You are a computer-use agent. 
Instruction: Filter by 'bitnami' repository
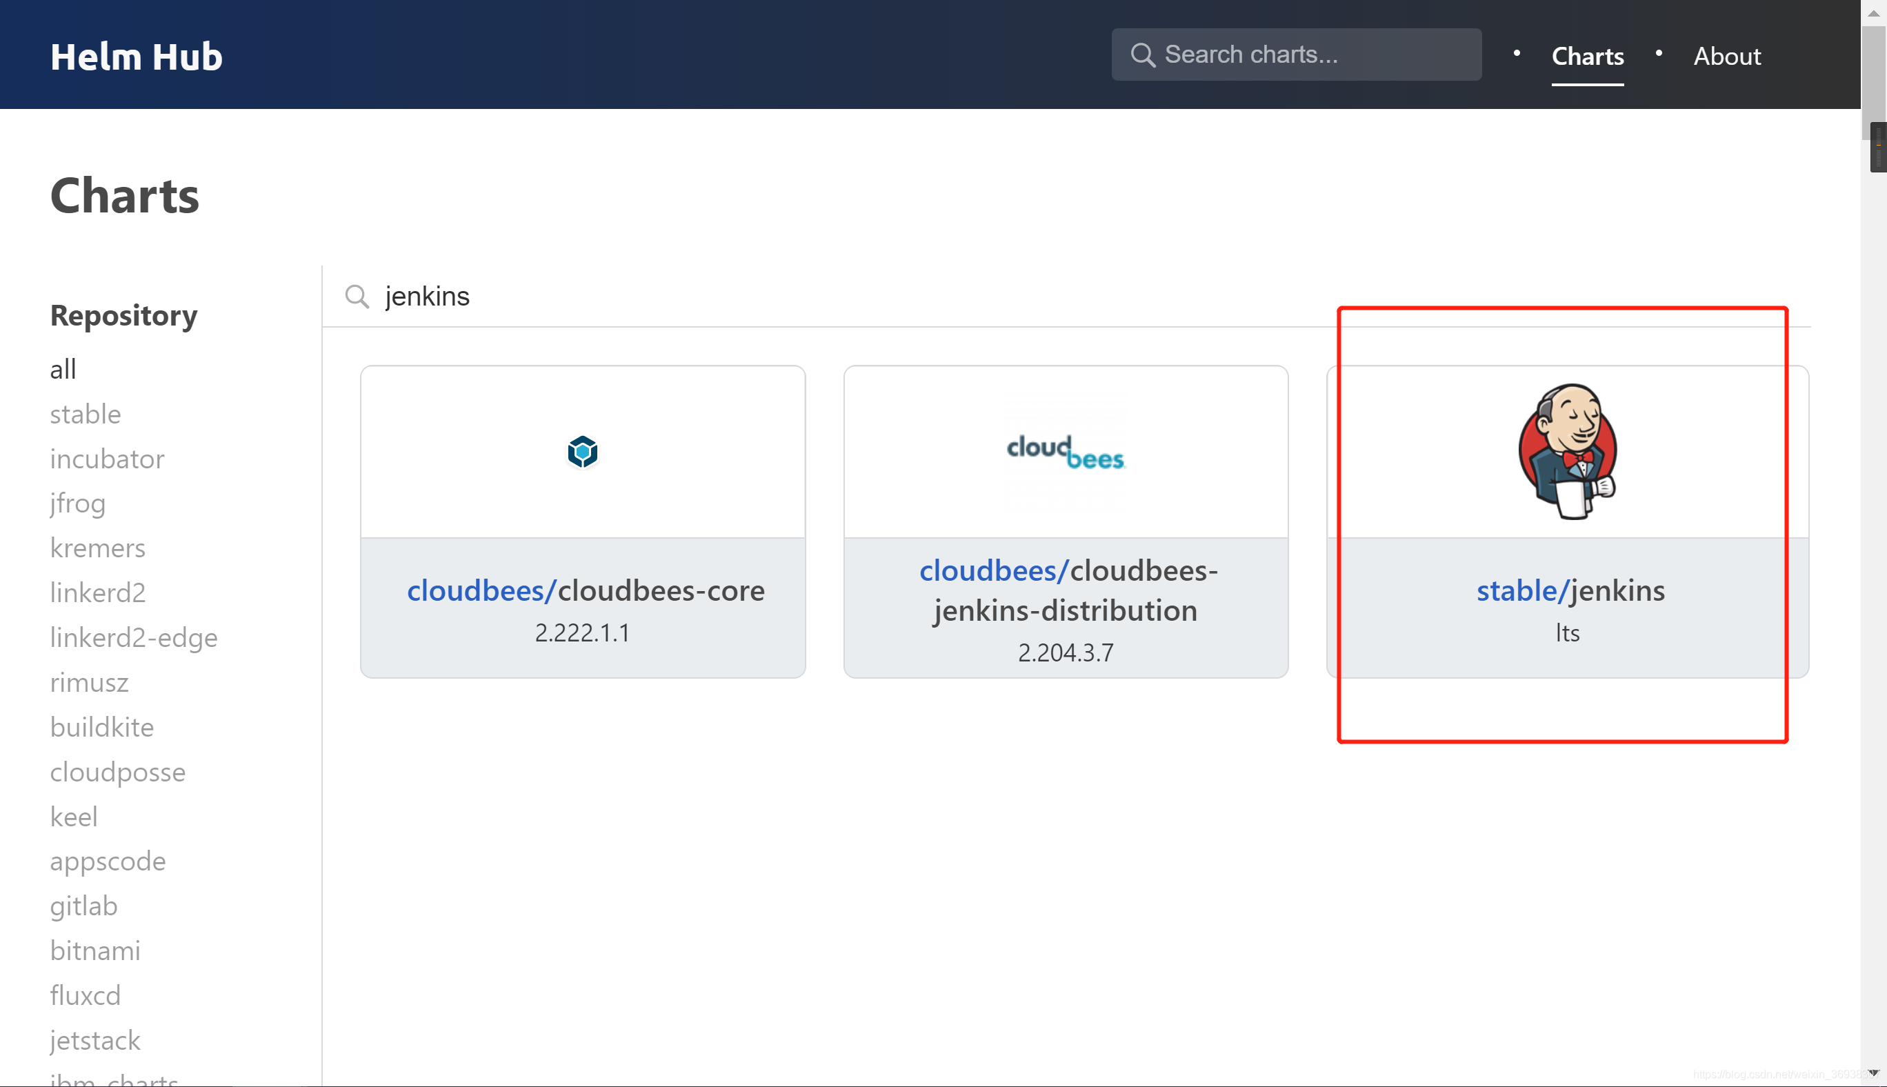point(94,950)
